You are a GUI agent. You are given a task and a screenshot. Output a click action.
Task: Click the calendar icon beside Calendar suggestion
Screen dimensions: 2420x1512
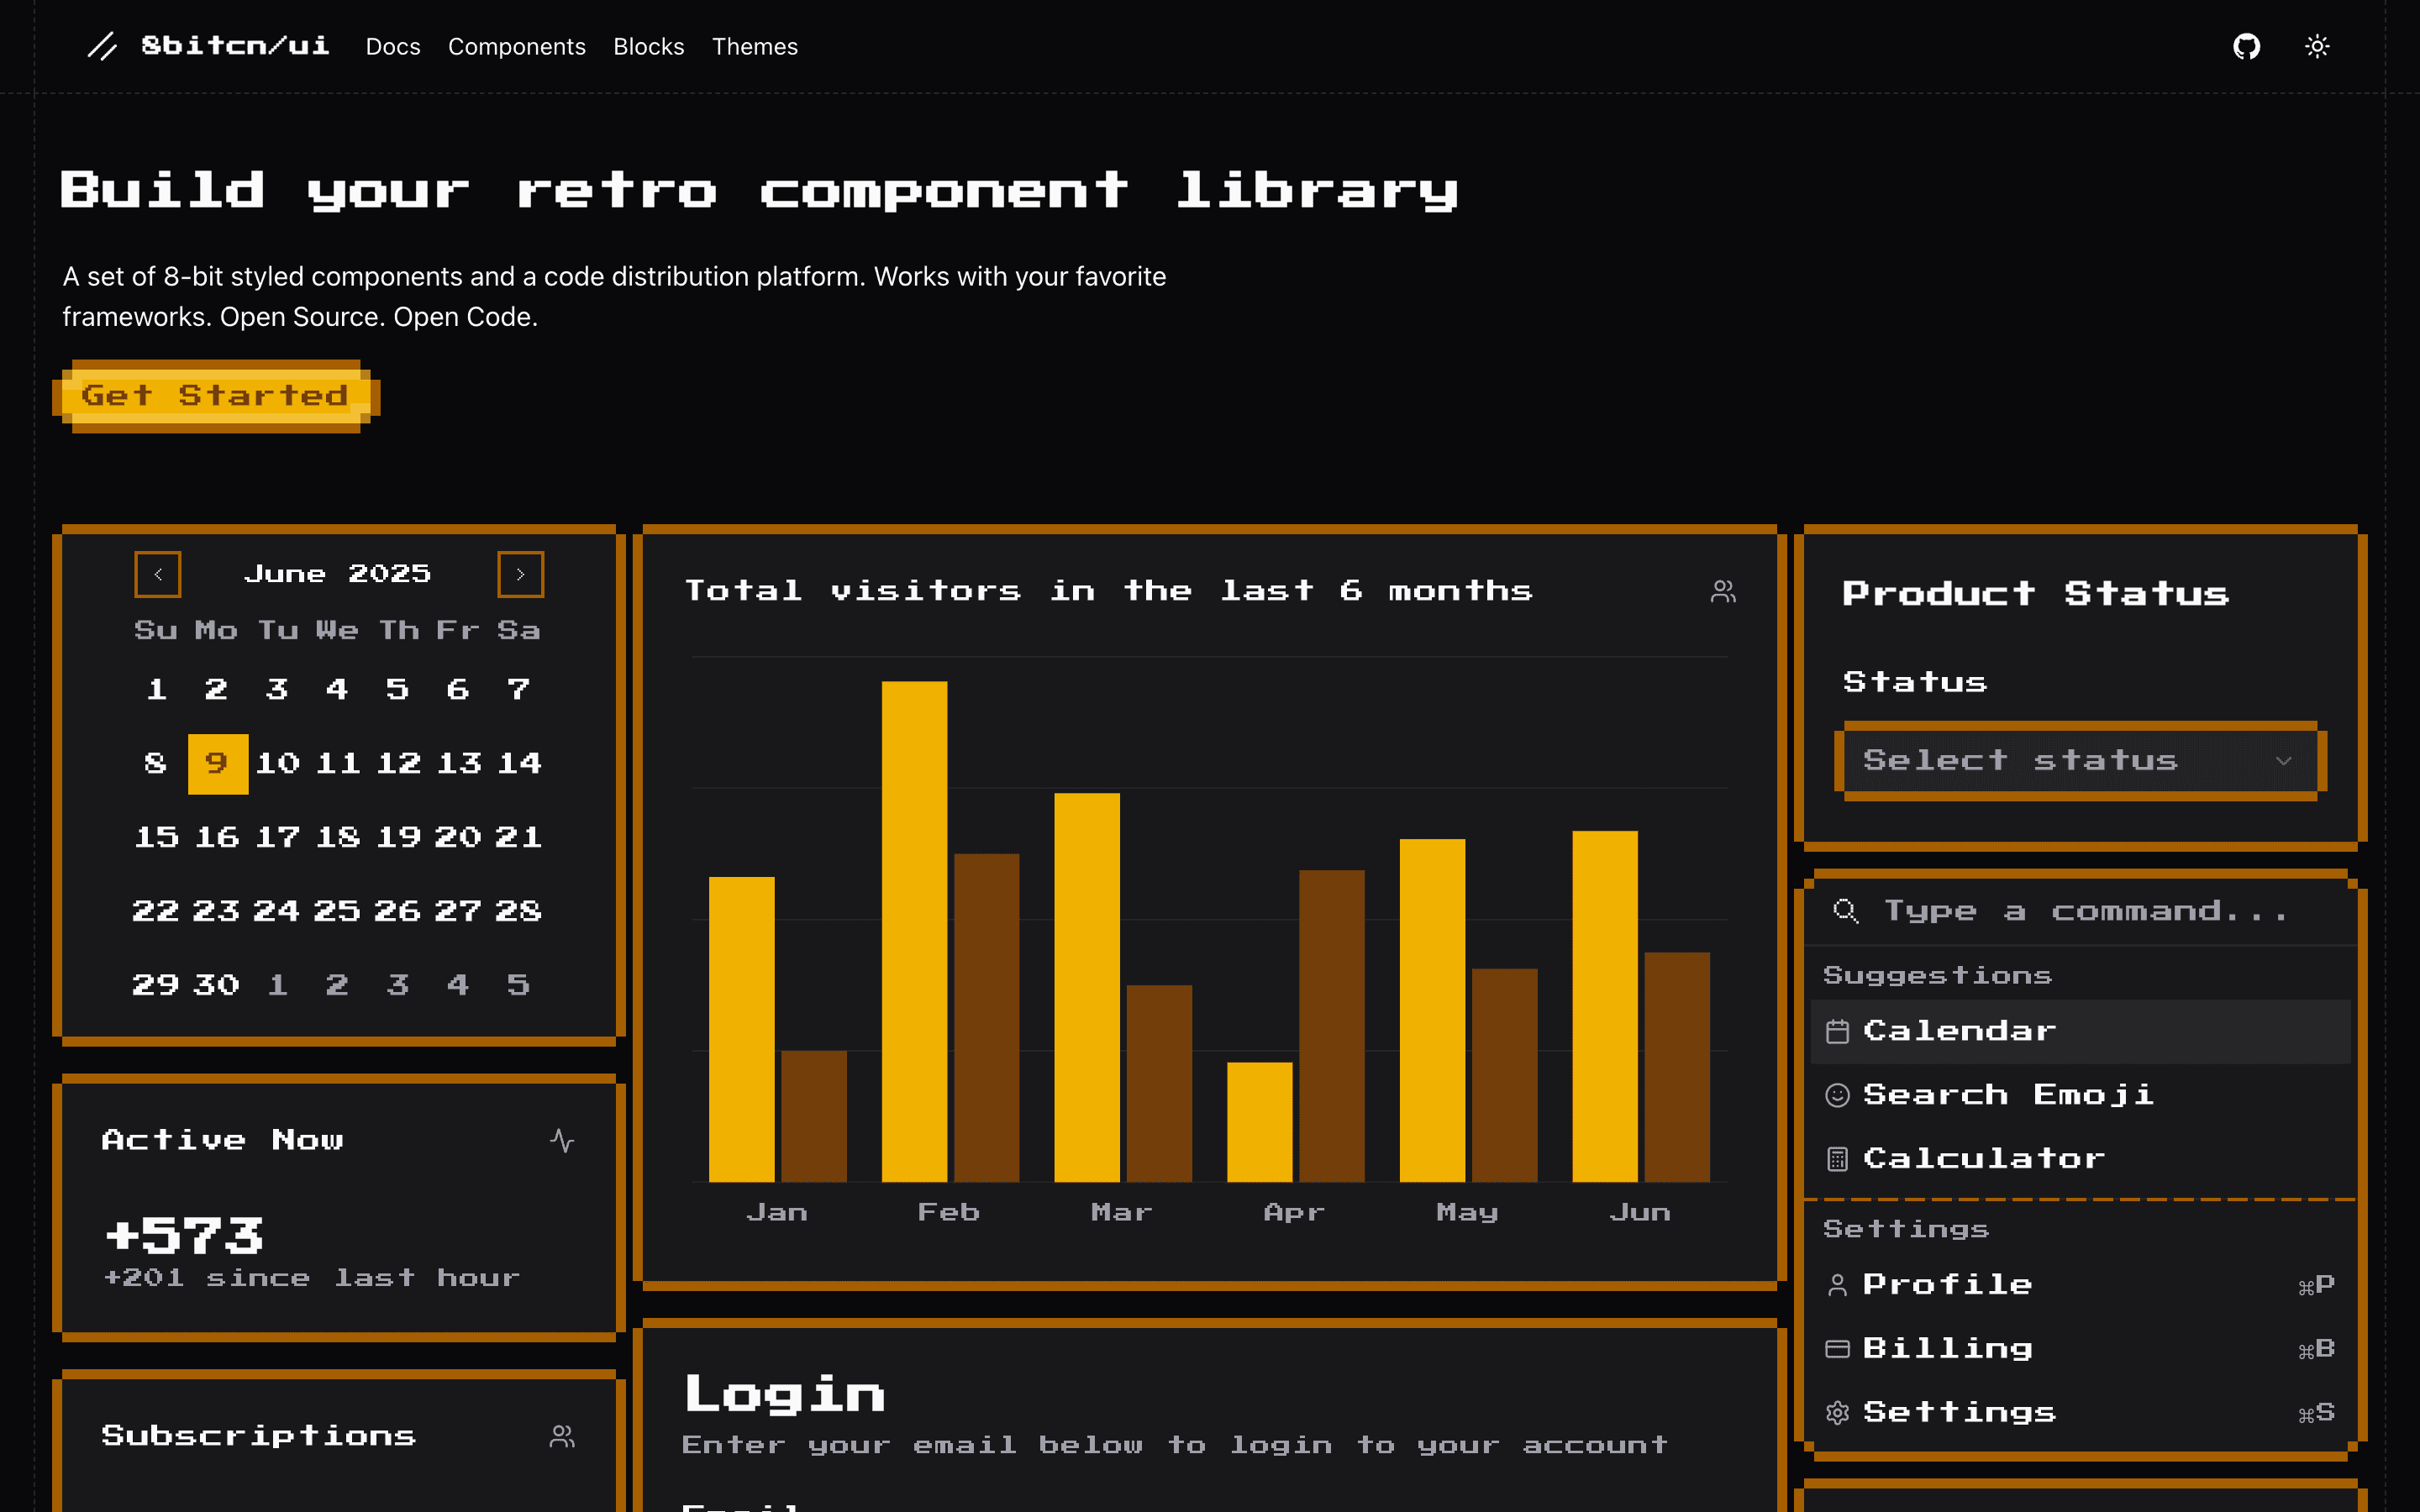point(1837,1031)
